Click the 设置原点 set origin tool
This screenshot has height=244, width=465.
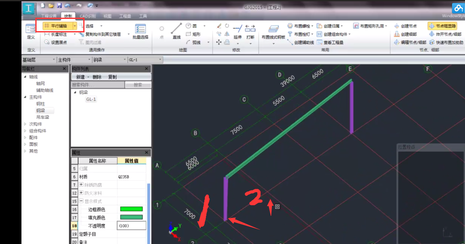click(x=56, y=42)
